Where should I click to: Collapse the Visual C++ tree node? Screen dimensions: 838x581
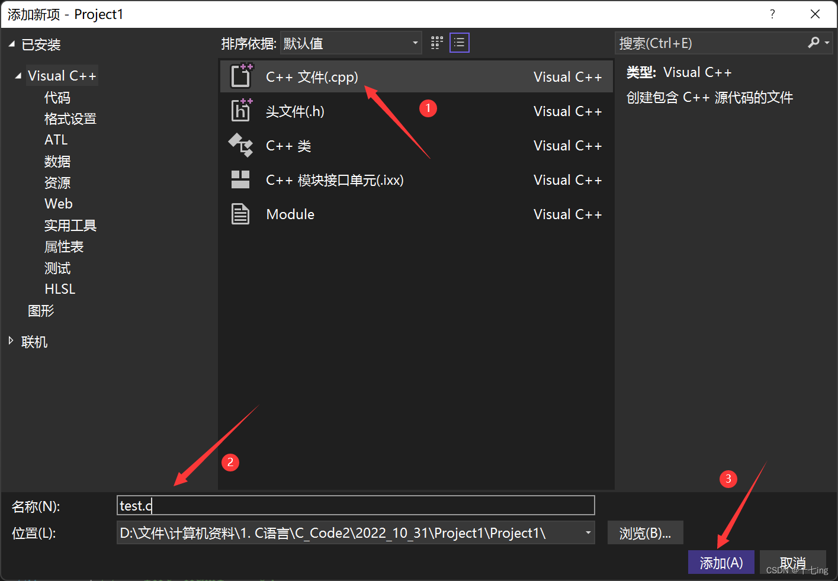(x=18, y=75)
